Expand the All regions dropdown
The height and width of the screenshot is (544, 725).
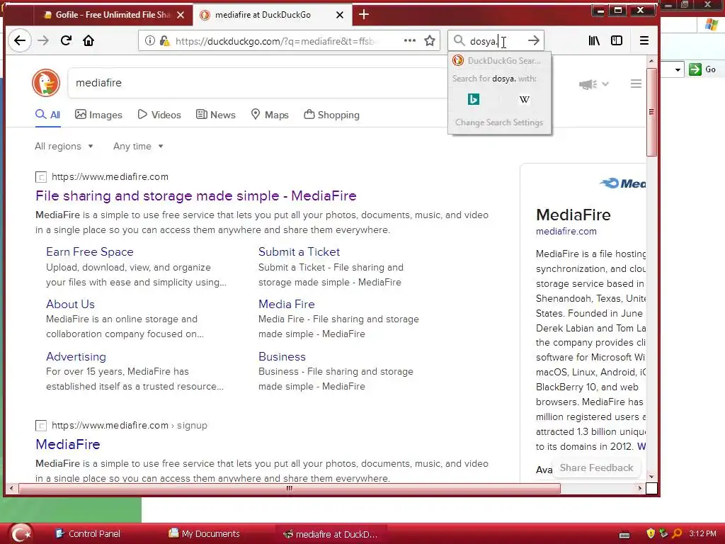(64, 146)
